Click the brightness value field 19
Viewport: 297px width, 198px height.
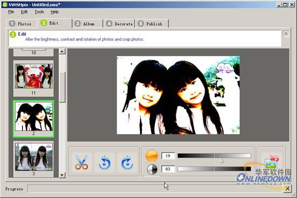tap(168, 156)
